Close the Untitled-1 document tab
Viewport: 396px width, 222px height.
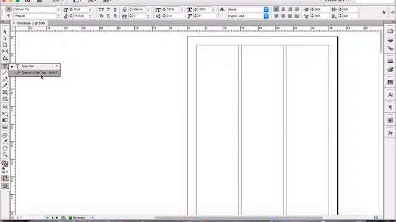(x=14, y=23)
